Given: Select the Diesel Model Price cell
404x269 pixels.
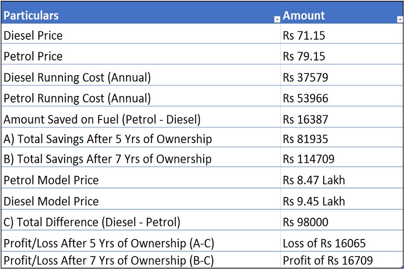Looking at the screenshot, I should coord(51,201).
